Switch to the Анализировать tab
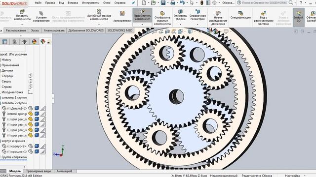Image resolution: width=316 pixels, height=177 pixels. (x=54, y=30)
